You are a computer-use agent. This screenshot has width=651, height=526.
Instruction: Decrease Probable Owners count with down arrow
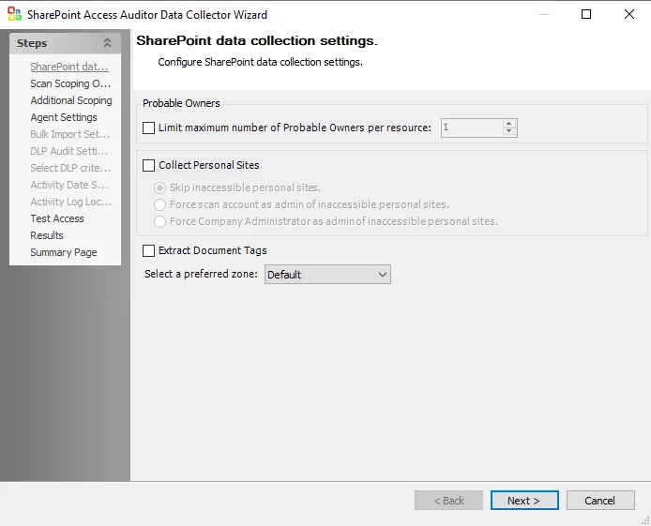click(x=509, y=131)
